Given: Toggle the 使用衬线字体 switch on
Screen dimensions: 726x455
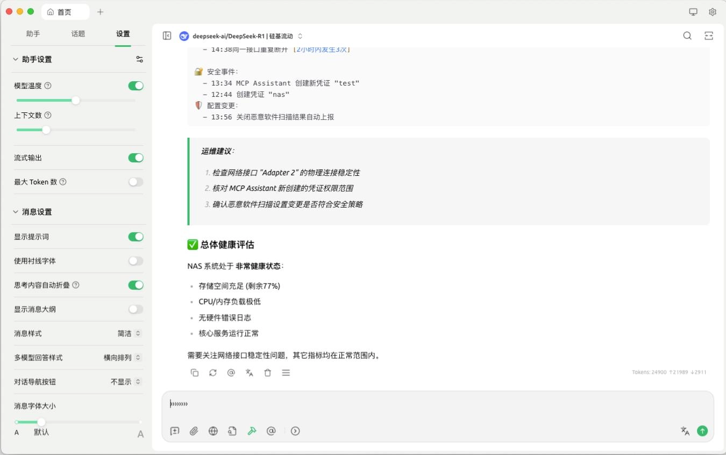Looking at the screenshot, I should pos(136,261).
